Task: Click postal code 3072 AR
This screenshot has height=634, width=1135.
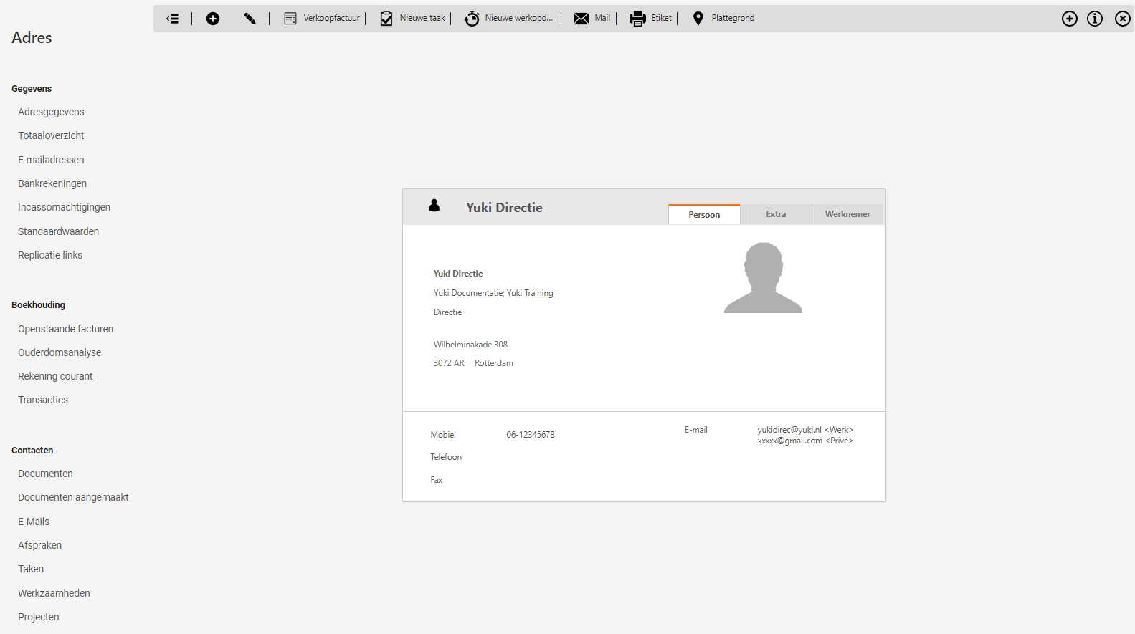Action: (449, 363)
